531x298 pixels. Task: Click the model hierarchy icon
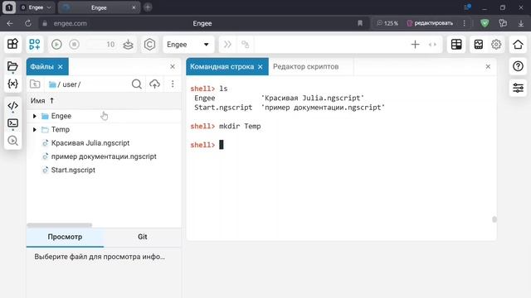pos(246,44)
